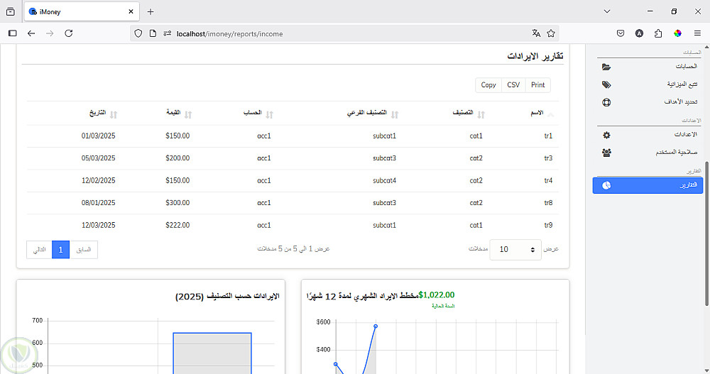Open الاعدادات item in sidebar menu

point(648,134)
